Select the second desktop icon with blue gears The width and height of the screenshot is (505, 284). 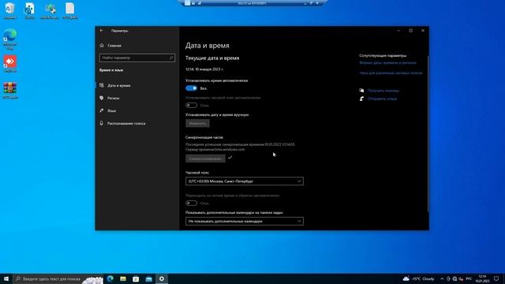coord(30,10)
